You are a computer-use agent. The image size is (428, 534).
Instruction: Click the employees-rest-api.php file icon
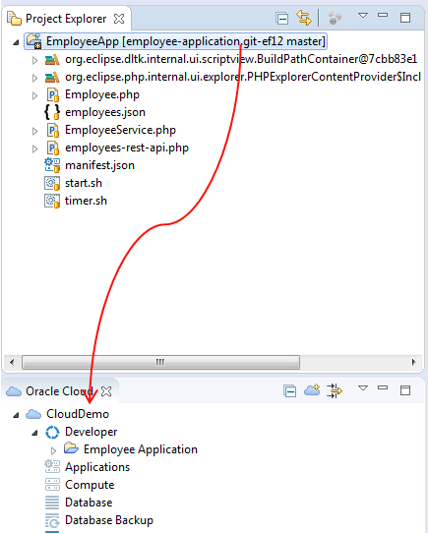(x=53, y=148)
